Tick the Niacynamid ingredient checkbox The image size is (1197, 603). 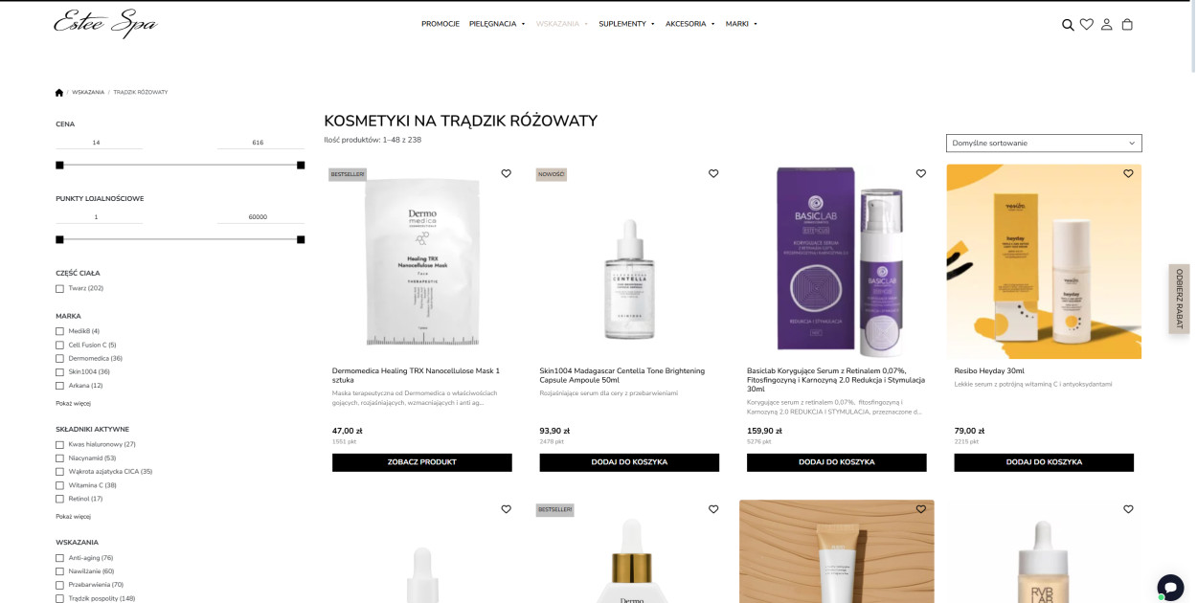point(59,458)
